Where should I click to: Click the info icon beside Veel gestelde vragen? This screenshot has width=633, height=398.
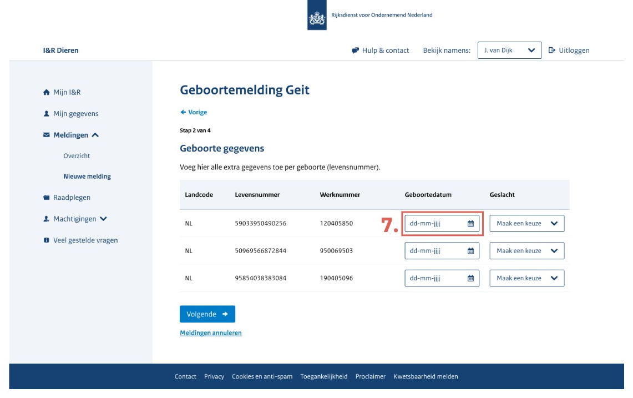click(47, 240)
